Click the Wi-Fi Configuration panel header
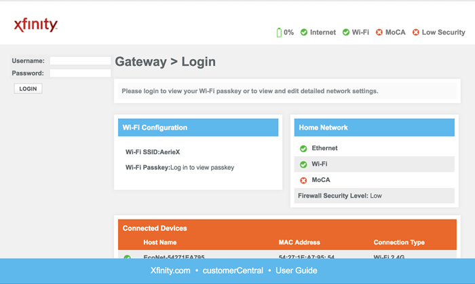Image resolution: width=475 pixels, height=284 pixels. pyautogui.click(x=198, y=128)
